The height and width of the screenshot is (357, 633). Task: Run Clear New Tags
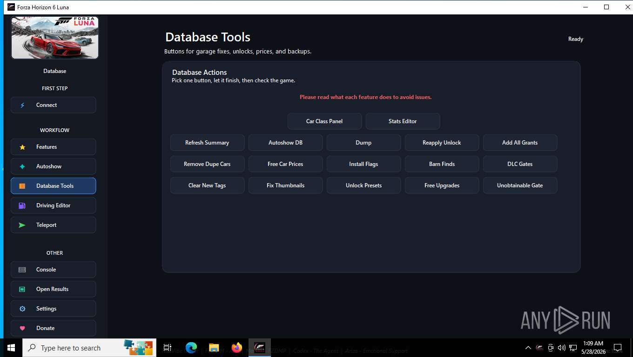coord(207,185)
